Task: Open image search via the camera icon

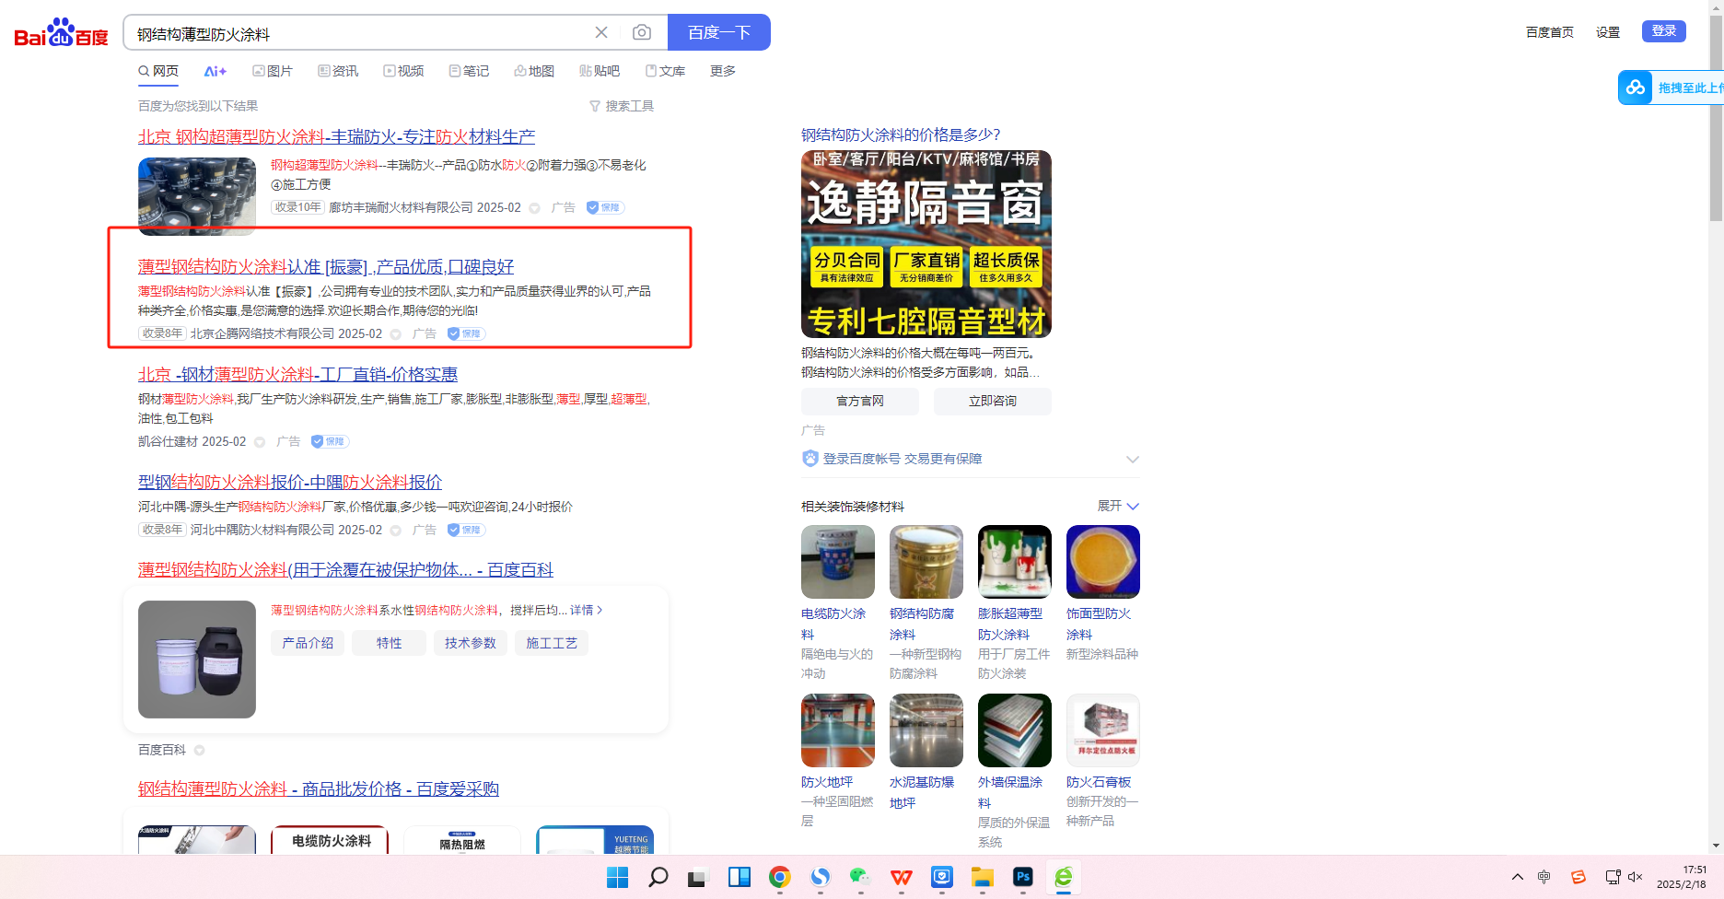Action: 642,33
